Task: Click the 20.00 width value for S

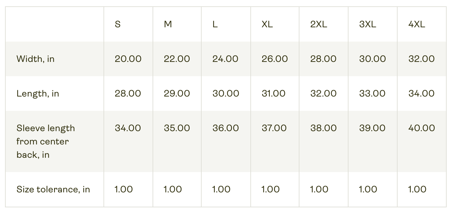Action: click(x=128, y=59)
